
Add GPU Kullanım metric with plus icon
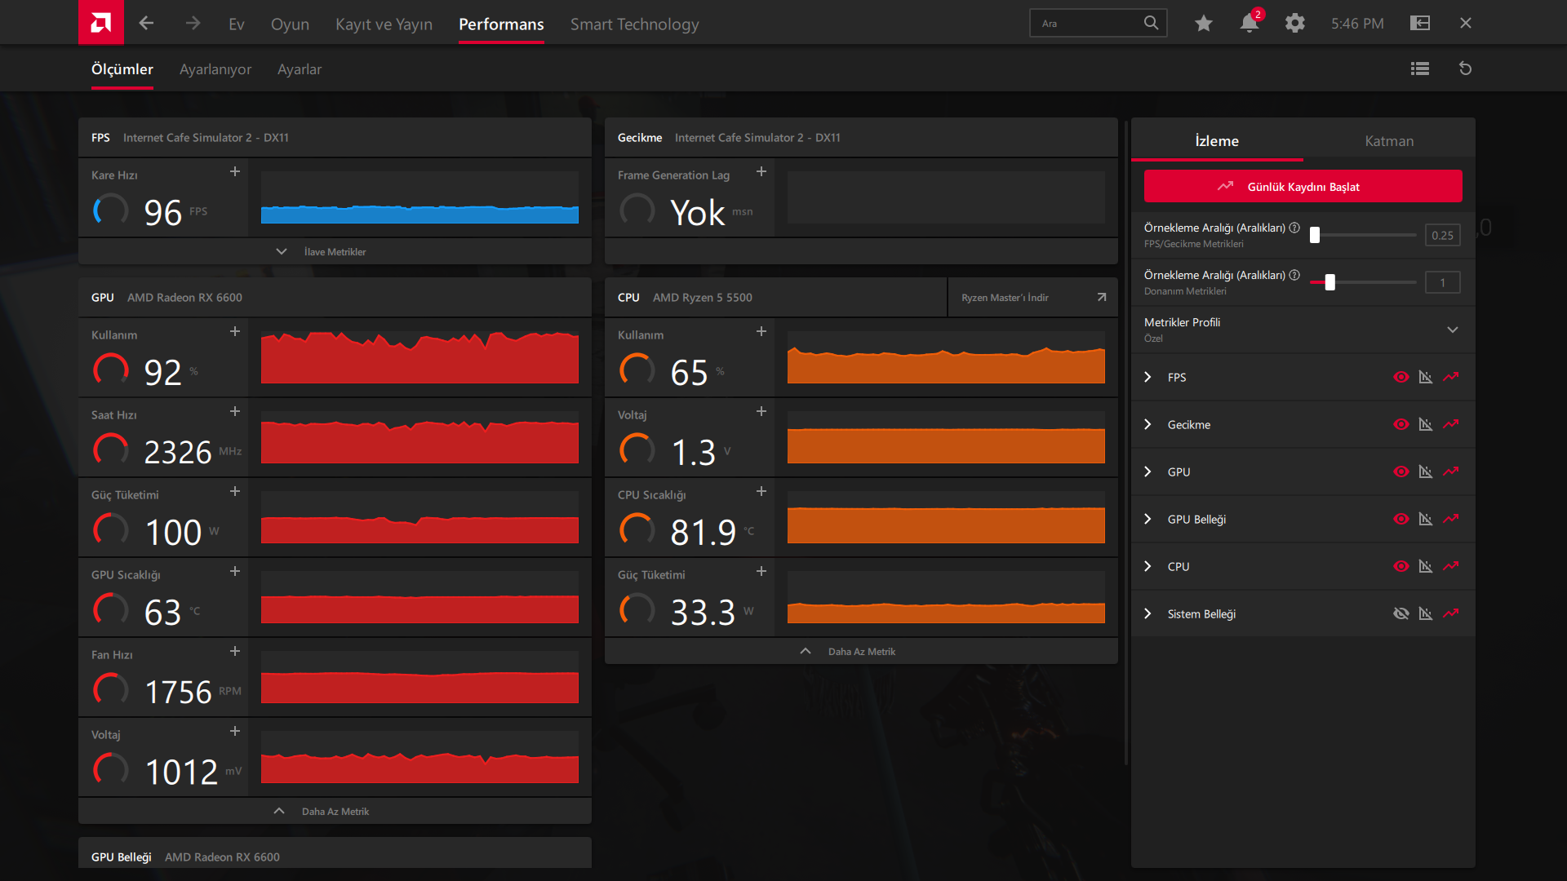pos(235,332)
